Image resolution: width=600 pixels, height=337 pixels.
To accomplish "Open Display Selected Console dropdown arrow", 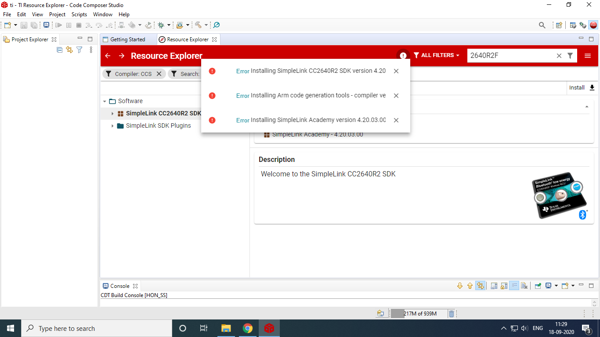I will click(x=556, y=286).
